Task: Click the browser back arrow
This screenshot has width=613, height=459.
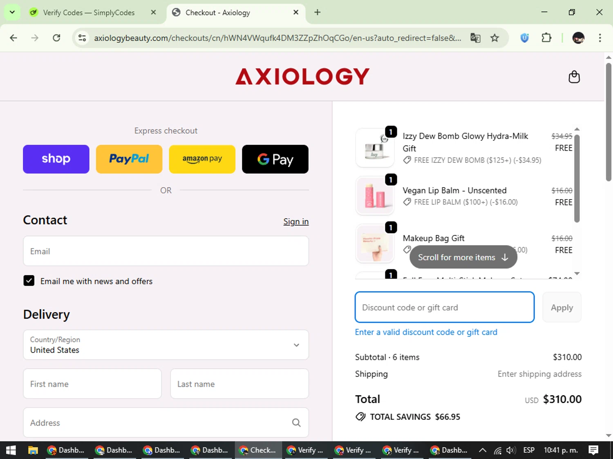Action: point(13,38)
